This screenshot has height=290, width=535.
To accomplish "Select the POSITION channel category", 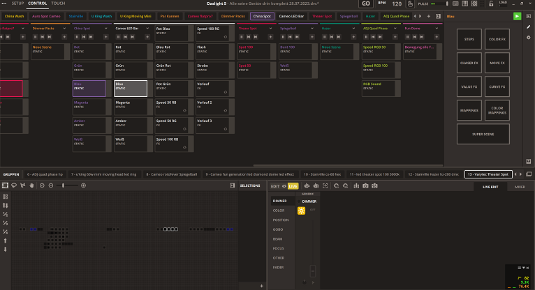I will 281,220.
